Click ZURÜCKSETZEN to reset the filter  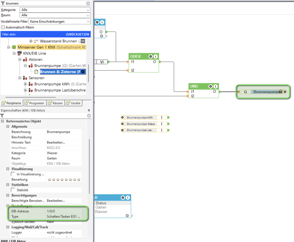pos(77,35)
